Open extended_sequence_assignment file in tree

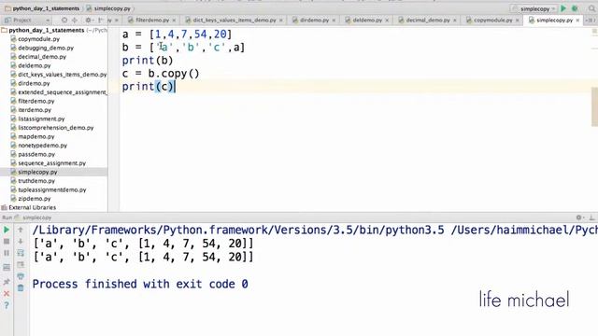pyautogui.click(x=59, y=92)
